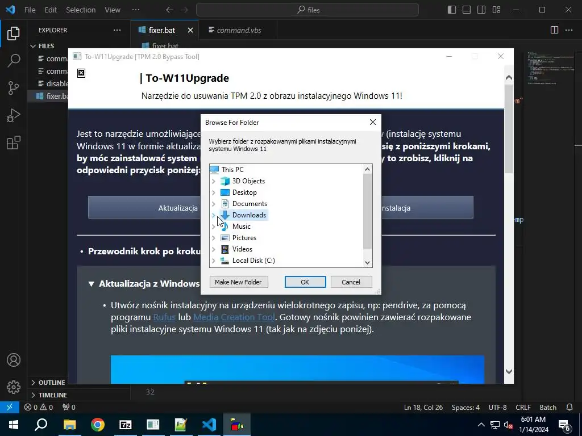Screen dimensions: 582x436
Task: Click ports forwarded indicator in status bar
Action: tap(69, 407)
